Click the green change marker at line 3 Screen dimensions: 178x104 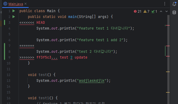pos(5,22)
